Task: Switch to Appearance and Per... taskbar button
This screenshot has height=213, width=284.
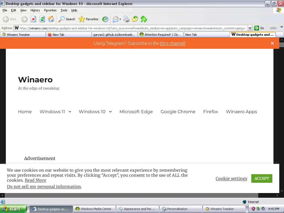Action: [138, 209]
